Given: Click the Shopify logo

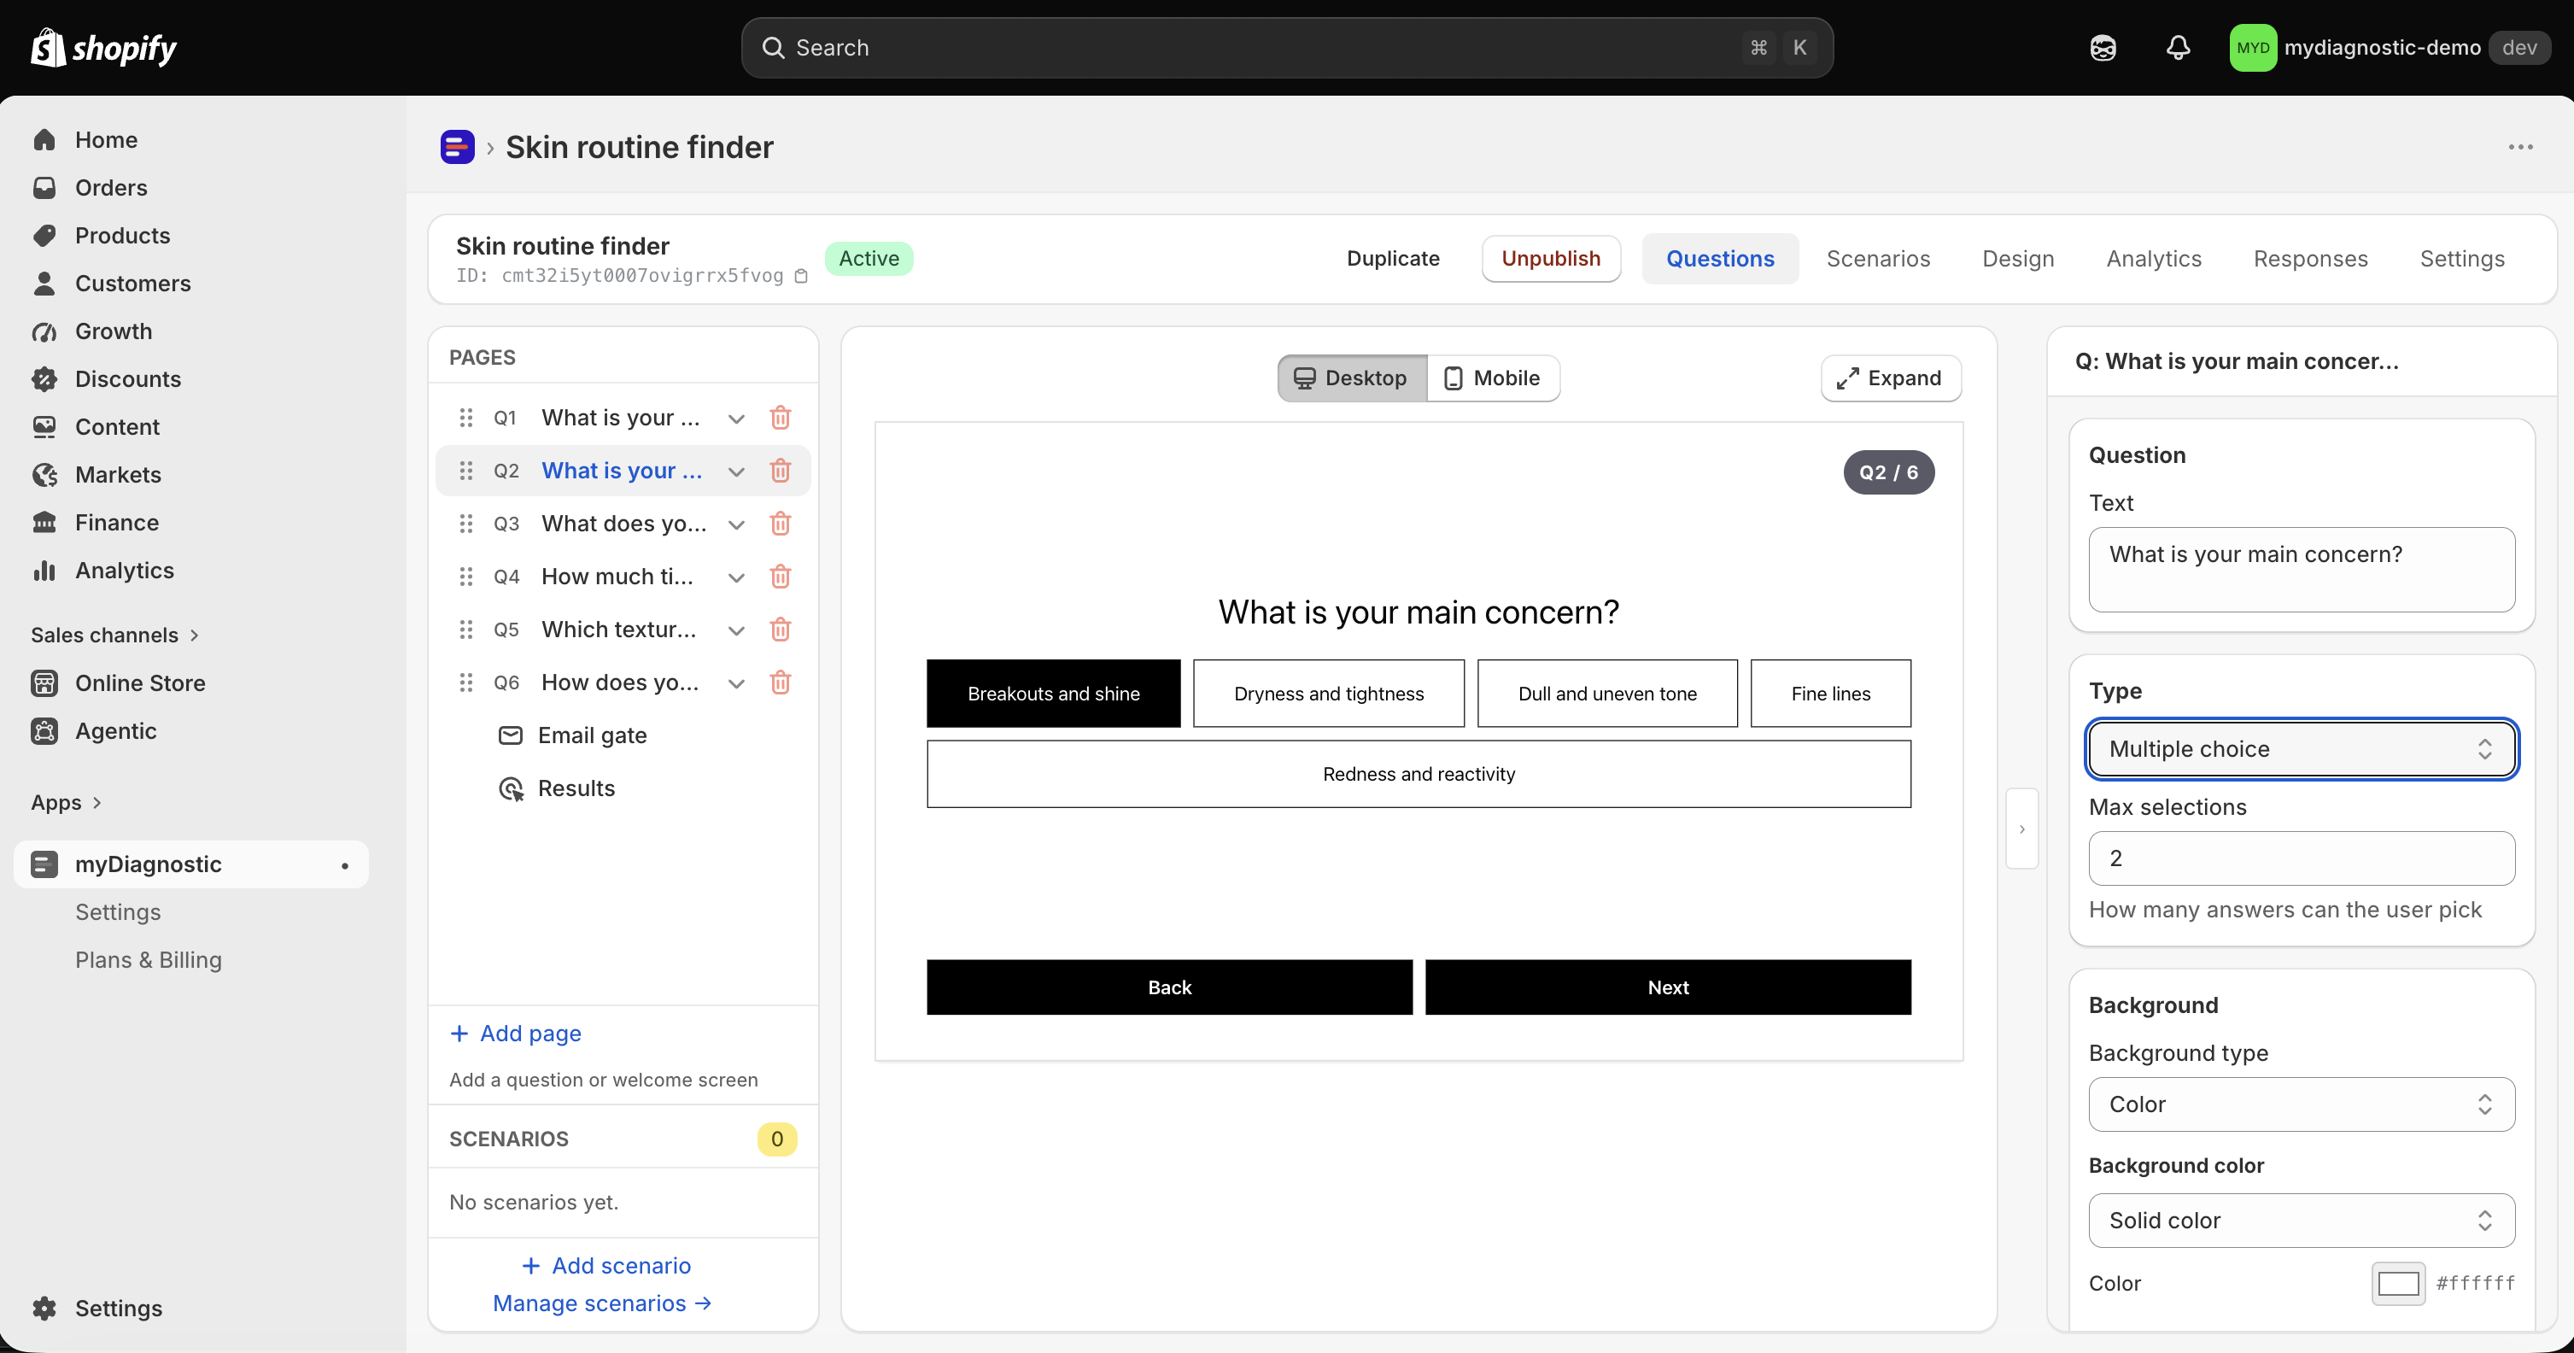Looking at the screenshot, I should [103, 47].
